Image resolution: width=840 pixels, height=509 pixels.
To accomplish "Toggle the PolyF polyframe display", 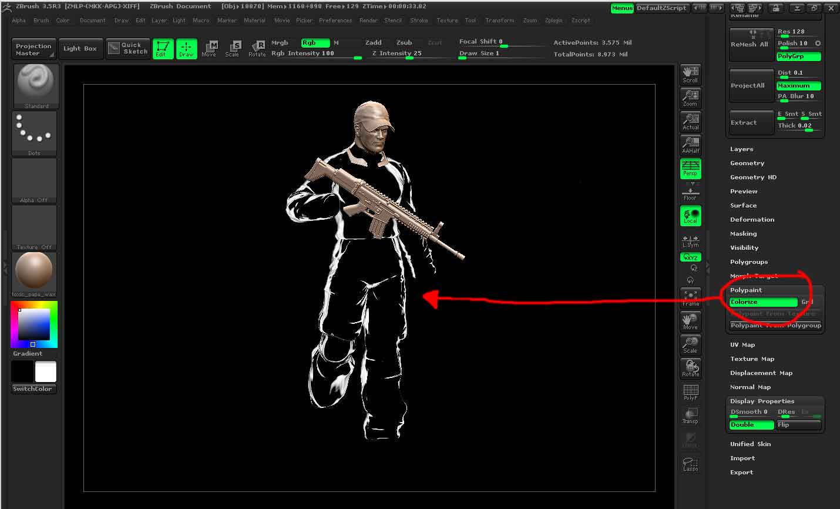I will pyautogui.click(x=691, y=392).
